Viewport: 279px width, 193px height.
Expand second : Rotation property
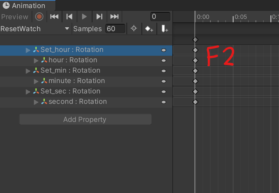pyautogui.click(x=36, y=102)
